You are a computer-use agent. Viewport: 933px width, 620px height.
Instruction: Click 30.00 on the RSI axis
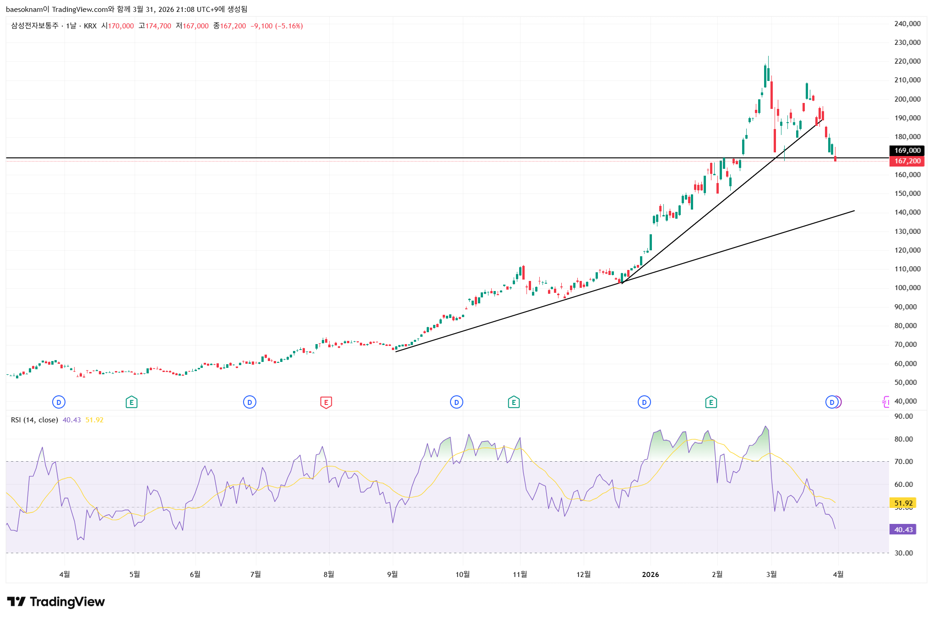(904, 553)
